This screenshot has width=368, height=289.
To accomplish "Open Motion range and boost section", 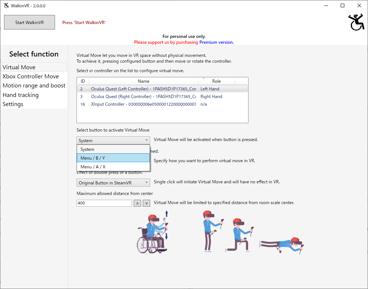I will click(34, 85).
